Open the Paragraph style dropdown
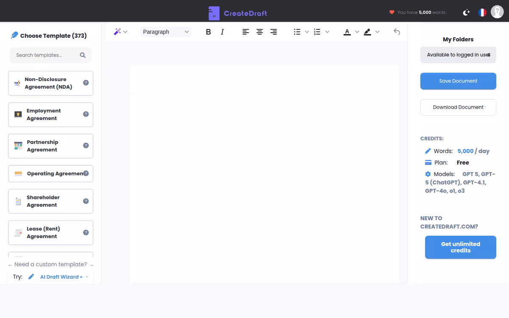The height and width of the screenshot is (318, 509). click(x=166, y=32)
